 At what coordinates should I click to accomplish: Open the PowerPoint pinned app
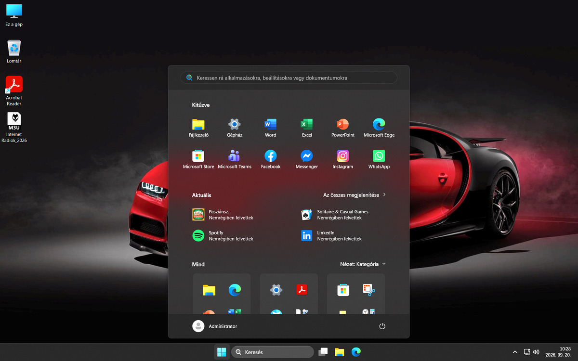tap(343, 128)
